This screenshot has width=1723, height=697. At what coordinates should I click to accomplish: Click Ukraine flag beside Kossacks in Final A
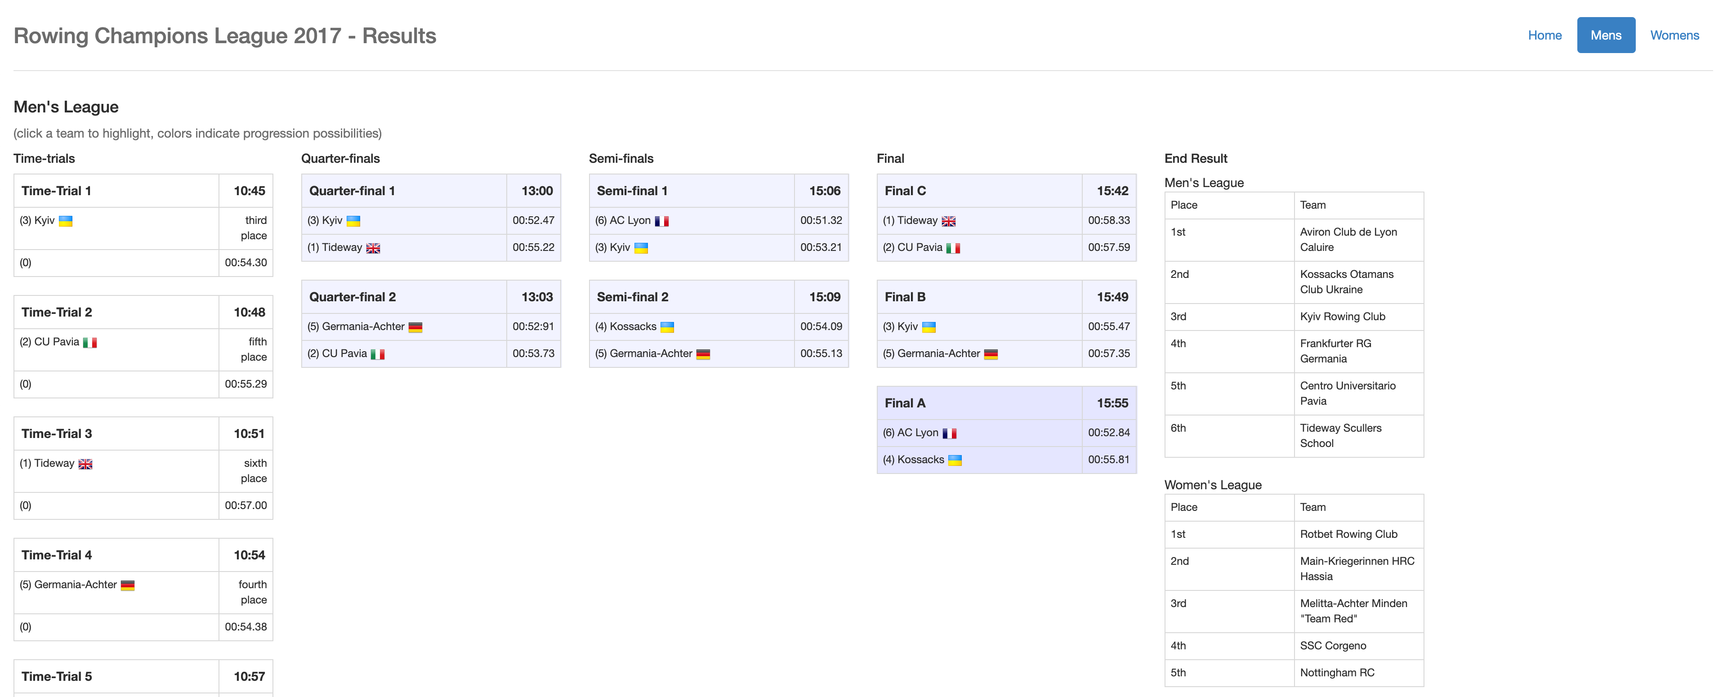tap(955, 460)
